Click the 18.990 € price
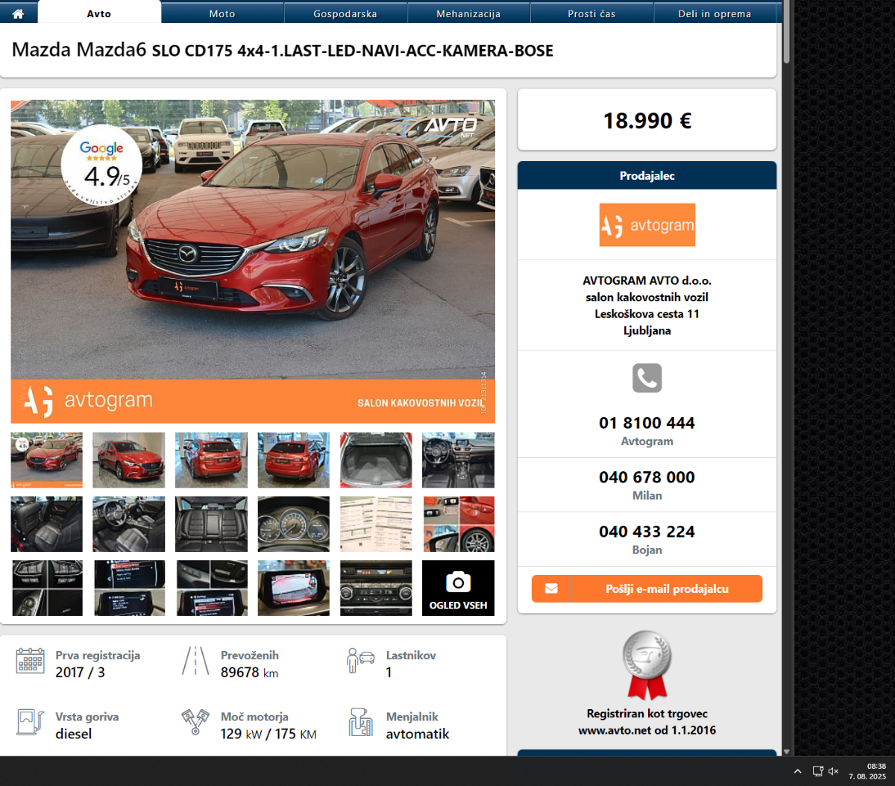The height and width of the screenshot is (786, 895). (647, 120)
